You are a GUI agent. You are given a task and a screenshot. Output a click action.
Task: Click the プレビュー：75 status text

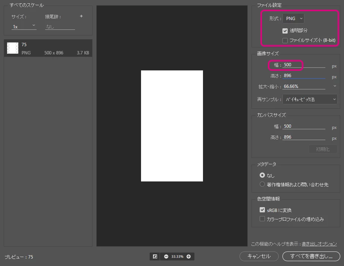pyautogui.click(x=19, y=257)
